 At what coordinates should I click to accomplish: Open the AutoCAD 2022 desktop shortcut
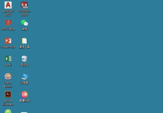(x=8, y=5)
